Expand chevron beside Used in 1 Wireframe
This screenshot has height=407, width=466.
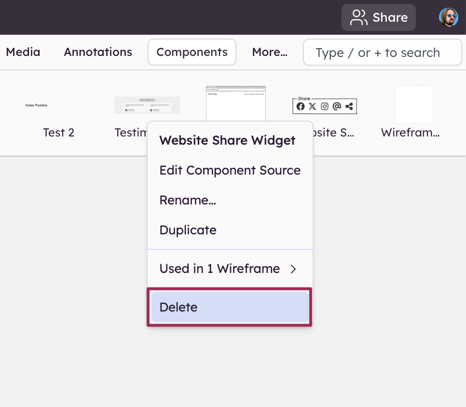tap(293, 269)
